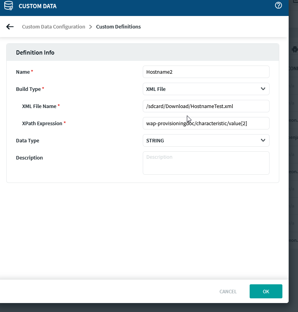Select the Custom Definitions breadcrumb
The height and width of the screenshot is (312, 298).
tap(118, 27)
